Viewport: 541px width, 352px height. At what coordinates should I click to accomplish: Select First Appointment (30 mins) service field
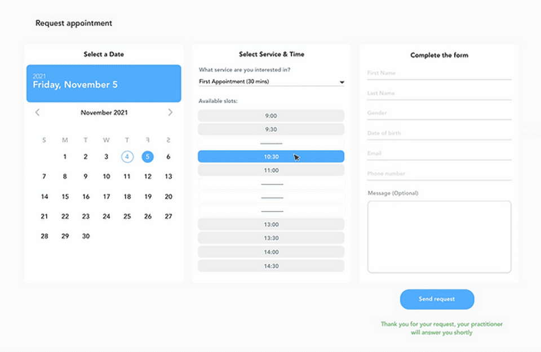[271, 82]
